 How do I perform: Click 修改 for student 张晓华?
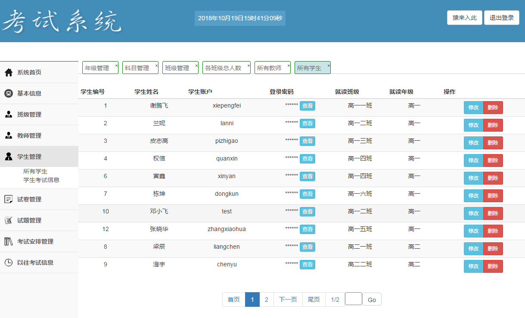pos(473,231)
